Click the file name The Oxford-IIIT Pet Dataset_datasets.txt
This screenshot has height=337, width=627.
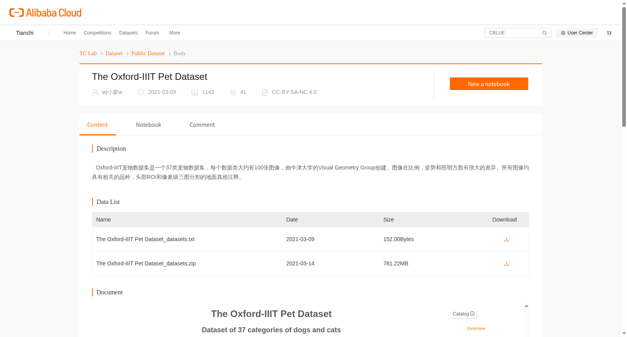(145, 239)
